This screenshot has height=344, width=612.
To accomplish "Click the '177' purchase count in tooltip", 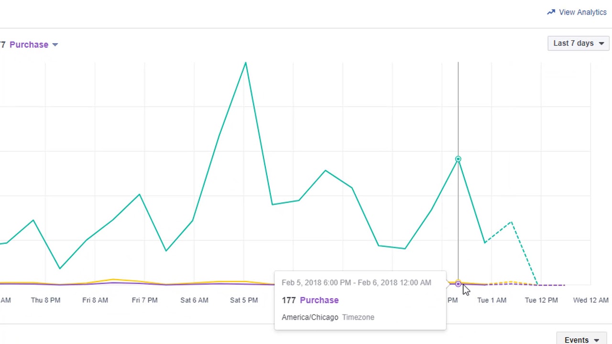I will (x=289, y=300).
